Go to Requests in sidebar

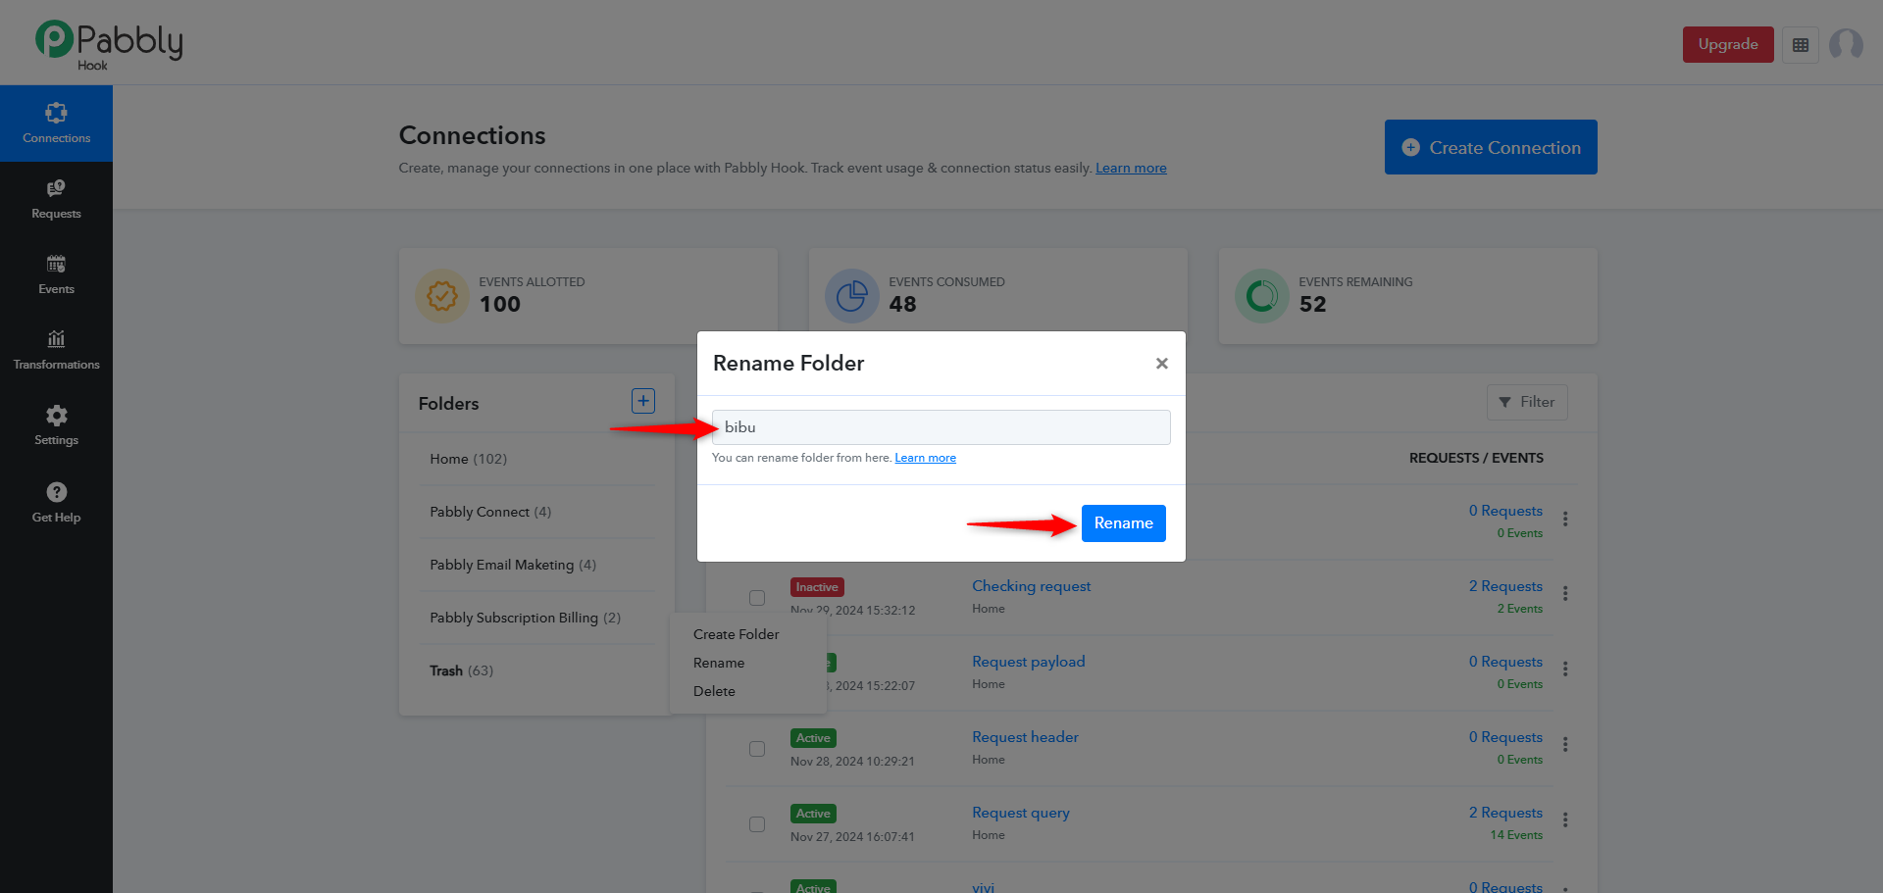(56, 200)
